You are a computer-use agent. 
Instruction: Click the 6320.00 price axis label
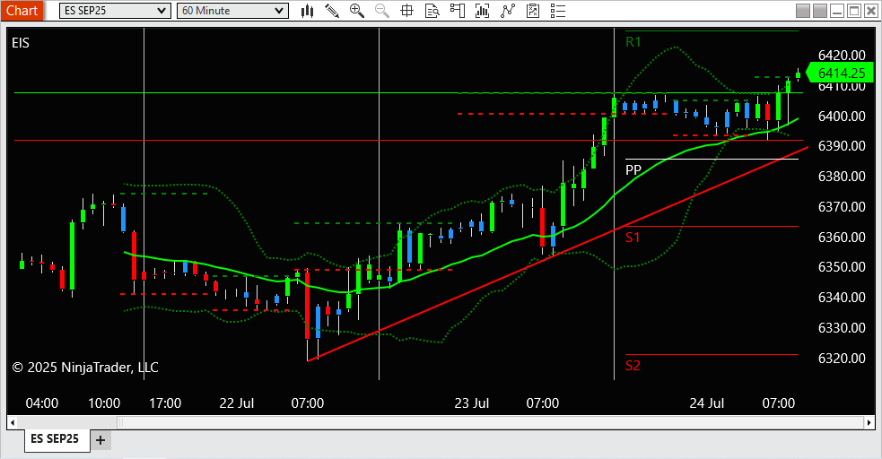[x=842, y=358]
